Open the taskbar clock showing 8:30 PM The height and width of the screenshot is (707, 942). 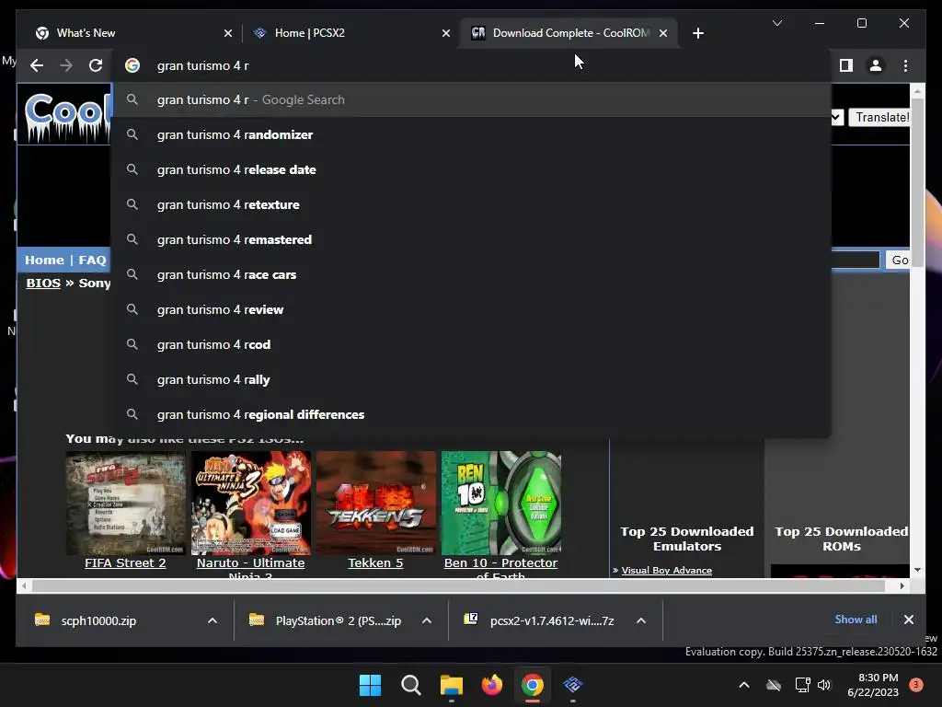(873, 685)
